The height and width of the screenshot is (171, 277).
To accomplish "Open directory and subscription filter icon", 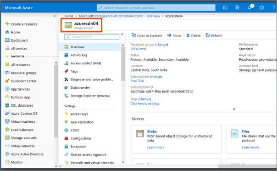I will [237, 8].
